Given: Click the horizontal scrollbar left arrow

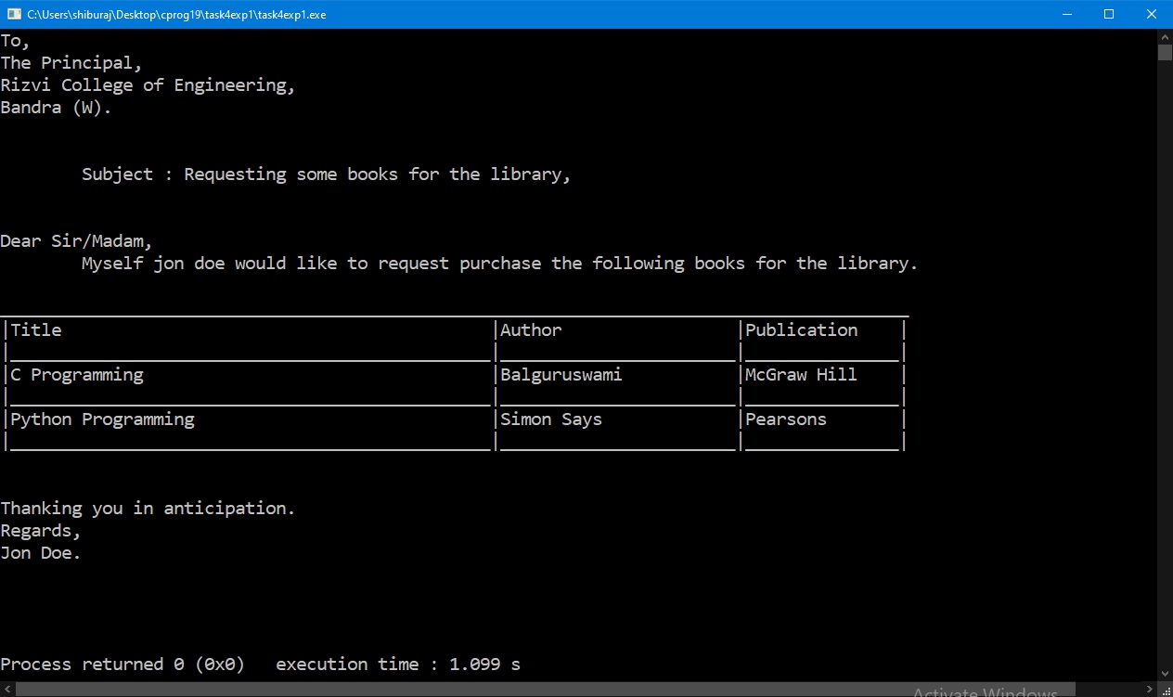Looking at the screenshot, I should pos(6,690).
